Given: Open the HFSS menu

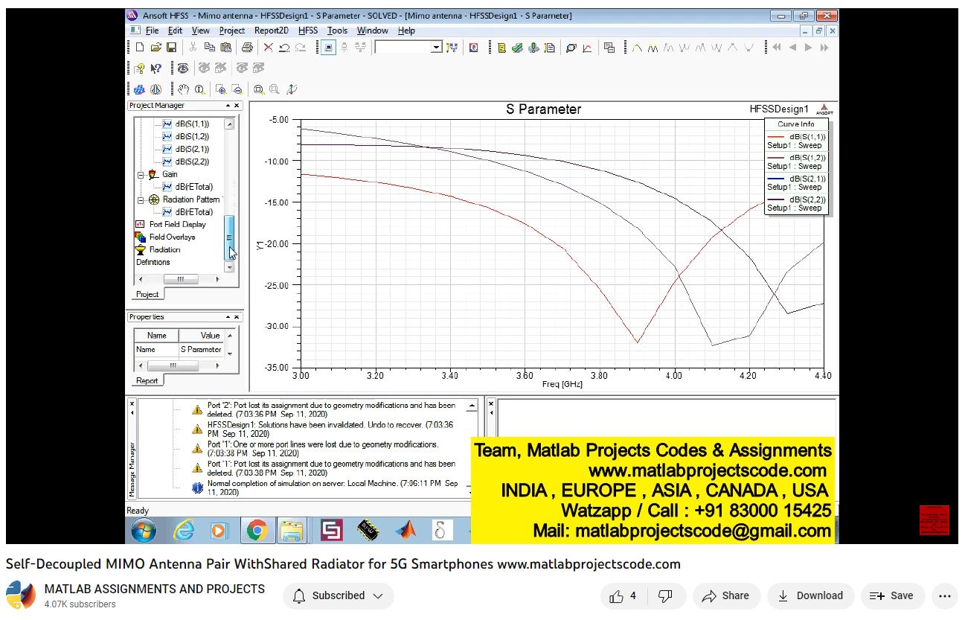Looking at the screenshot, I should (x=307, y=31).
